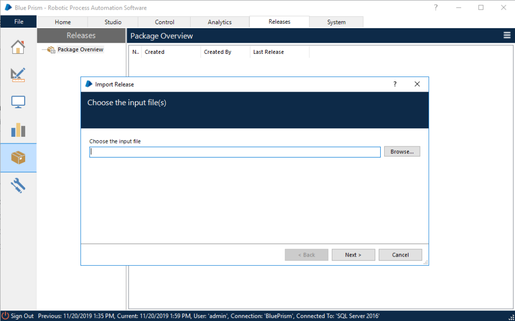Open main window help question mark
The image size is (515, 321).
(x=436, y=8)
